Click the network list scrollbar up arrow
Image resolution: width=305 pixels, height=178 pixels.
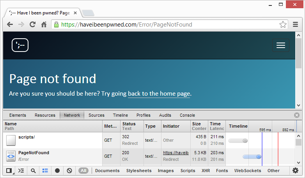[x=299, y=136]
